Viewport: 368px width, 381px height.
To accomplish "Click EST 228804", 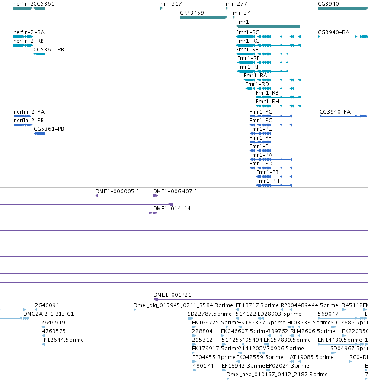I will point(194,336).
